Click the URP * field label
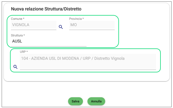The height and width of the screenshot is (108, 173). pyautogui.click(x=24, y=52)
